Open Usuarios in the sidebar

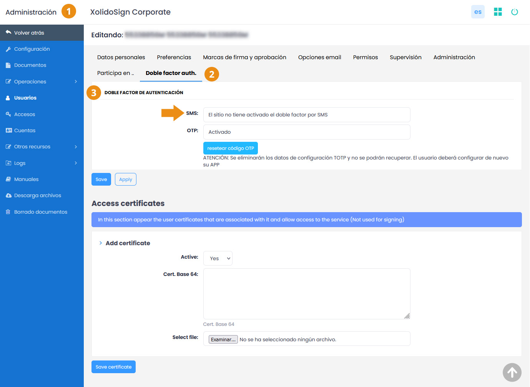(42, 98)
